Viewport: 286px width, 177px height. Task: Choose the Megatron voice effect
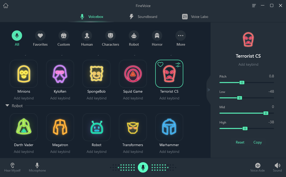coord(60,127)
